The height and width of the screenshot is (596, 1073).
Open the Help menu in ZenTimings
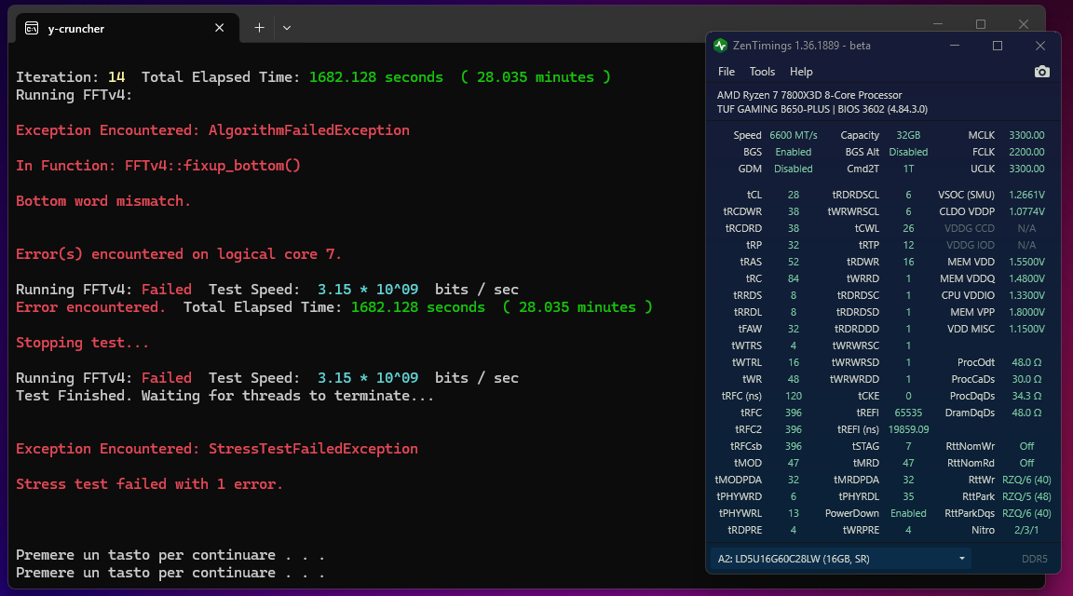799,71
